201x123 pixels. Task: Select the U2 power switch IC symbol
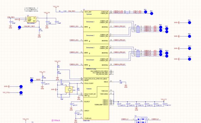tap(32, 20)
